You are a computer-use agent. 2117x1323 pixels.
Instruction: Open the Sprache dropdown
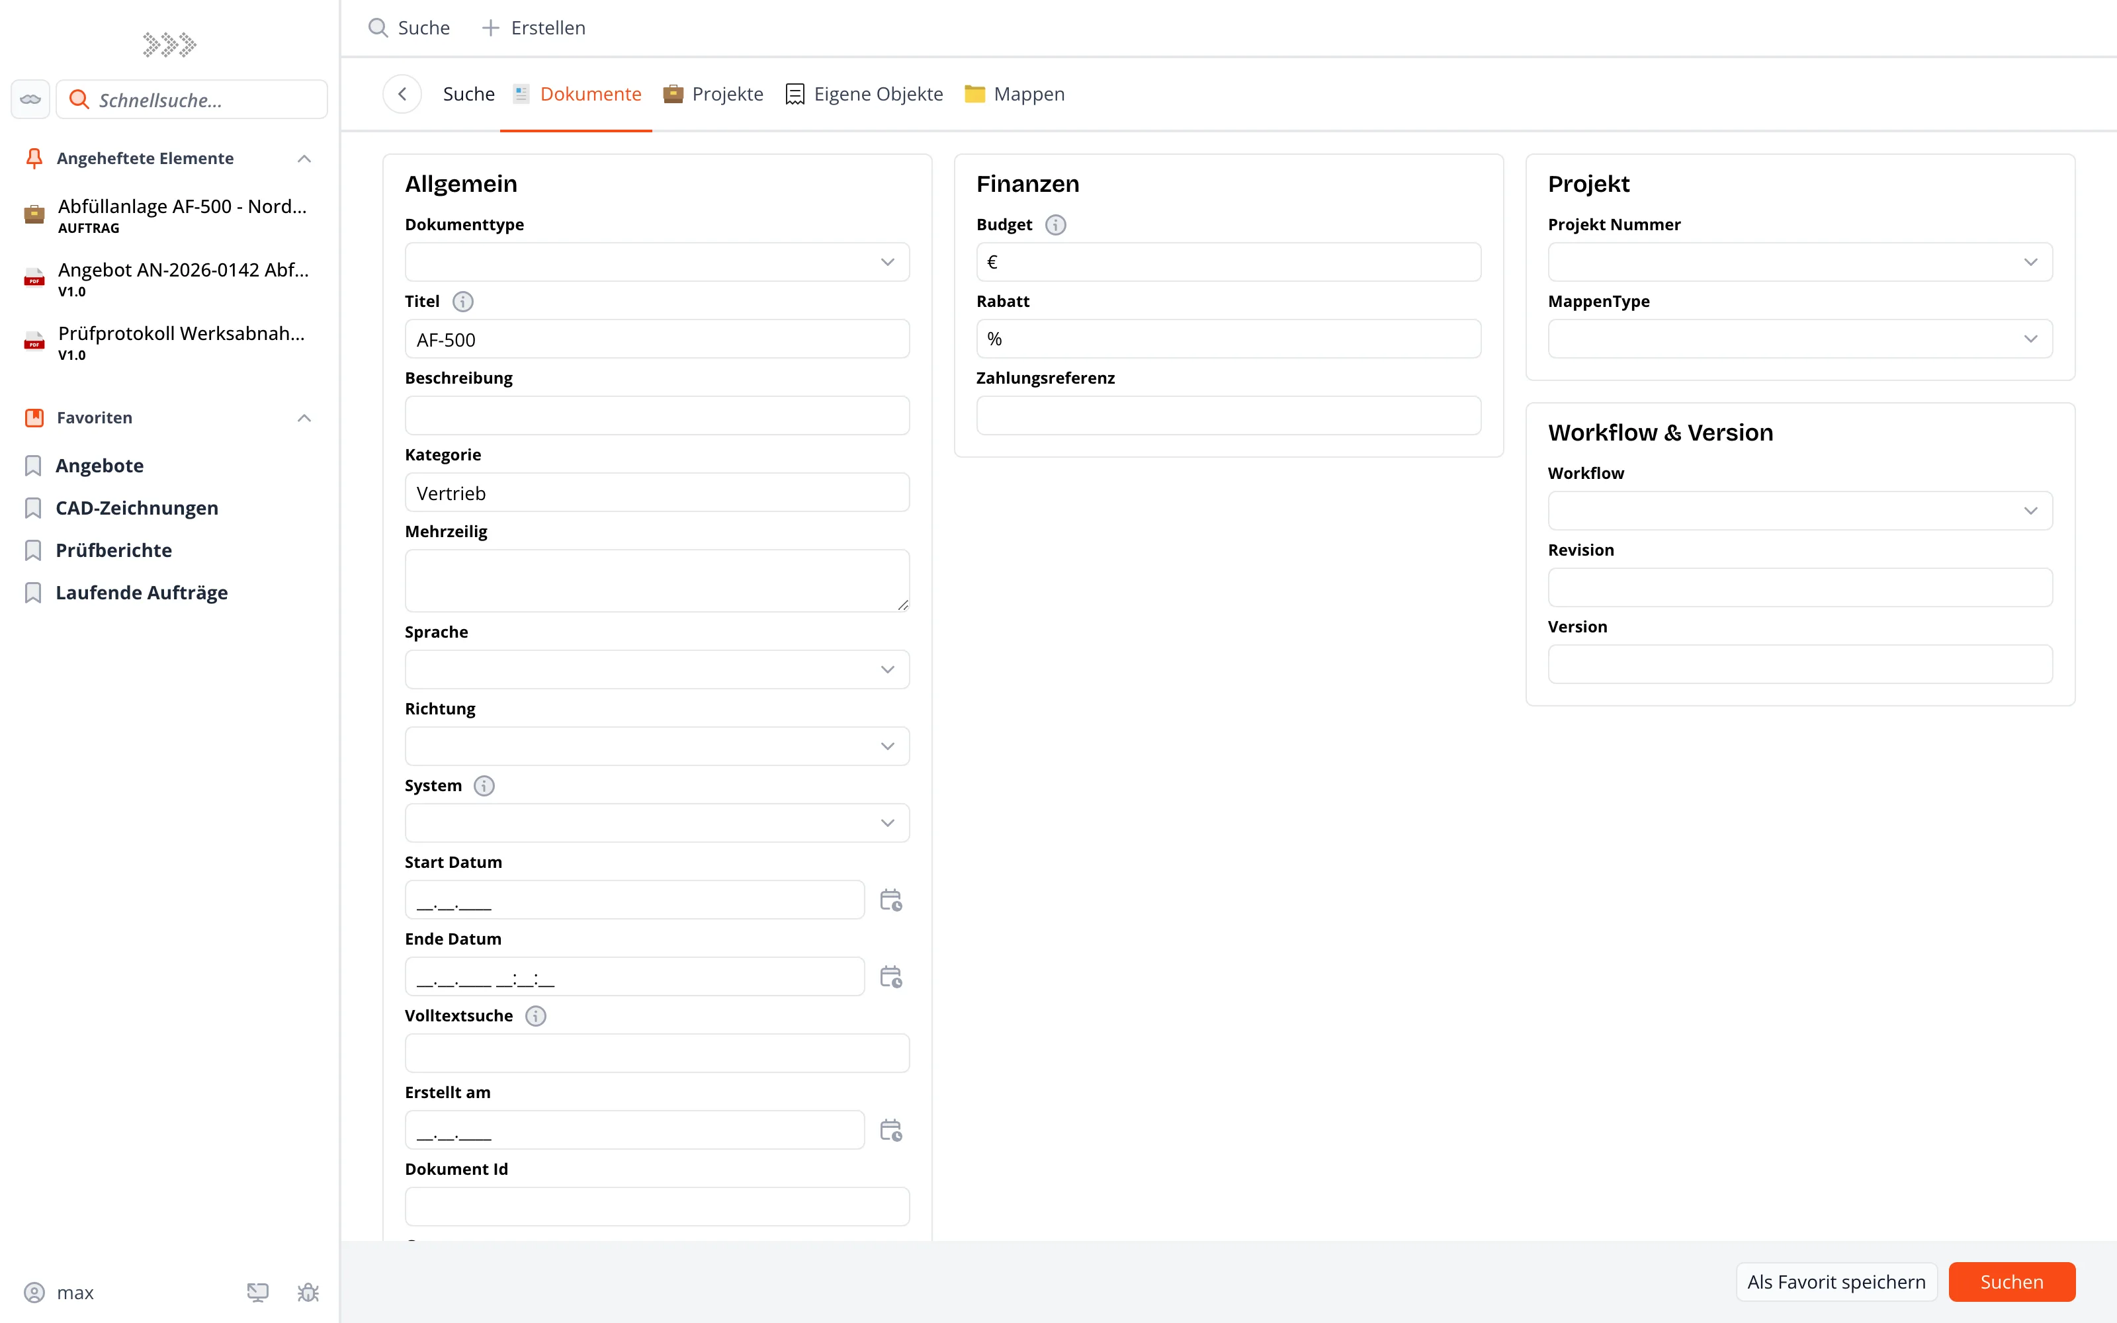(x=657, y=669)
